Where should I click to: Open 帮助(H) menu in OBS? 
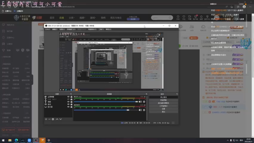[108, 29]
